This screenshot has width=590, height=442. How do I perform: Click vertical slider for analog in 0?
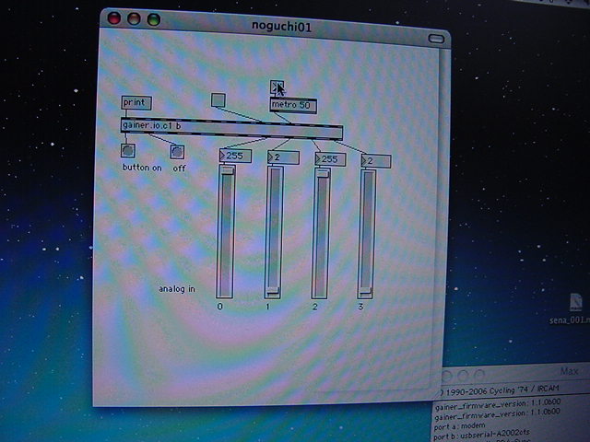click(225, 231)
